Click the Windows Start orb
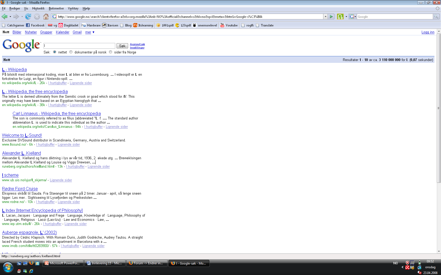 (8, 267)
